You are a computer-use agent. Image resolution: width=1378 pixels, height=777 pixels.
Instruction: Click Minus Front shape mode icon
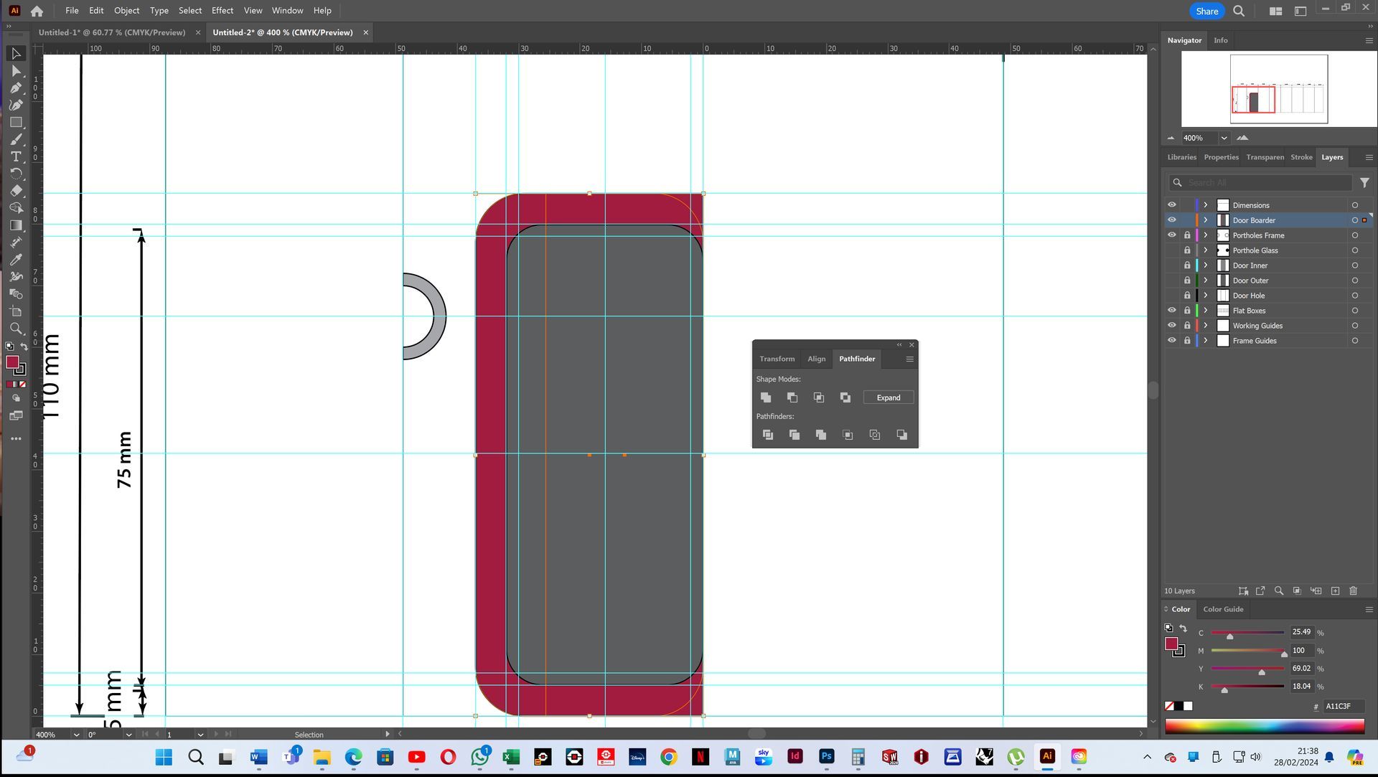tap(792, 397)
